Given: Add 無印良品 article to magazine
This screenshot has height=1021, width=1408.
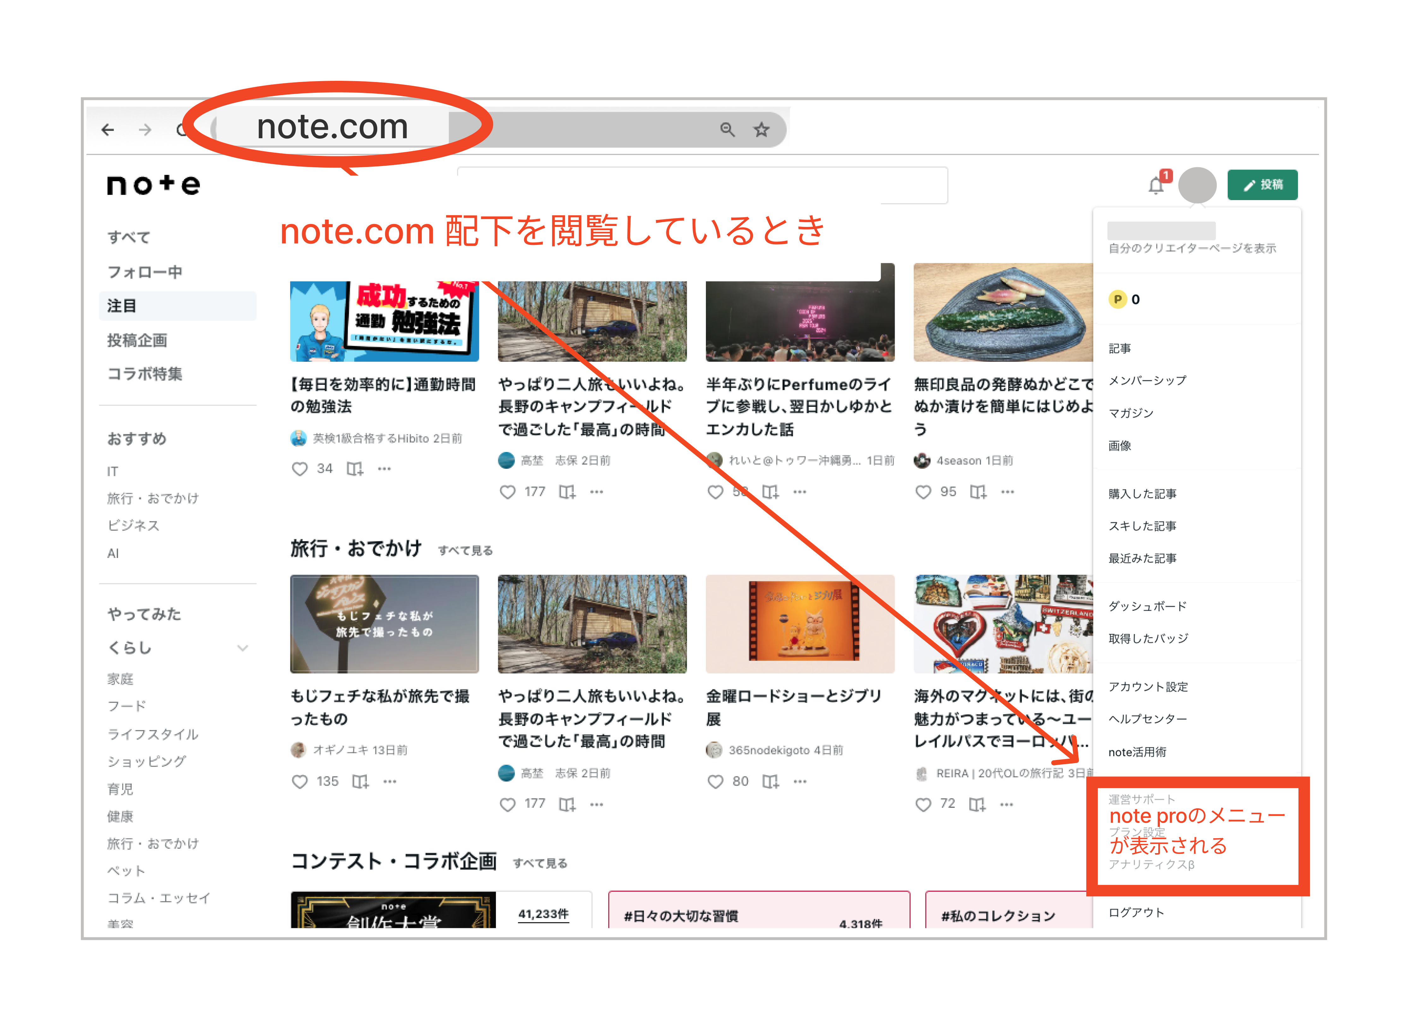Looking at the screenshot, I should pyautogui.click(x=978, y=492).
